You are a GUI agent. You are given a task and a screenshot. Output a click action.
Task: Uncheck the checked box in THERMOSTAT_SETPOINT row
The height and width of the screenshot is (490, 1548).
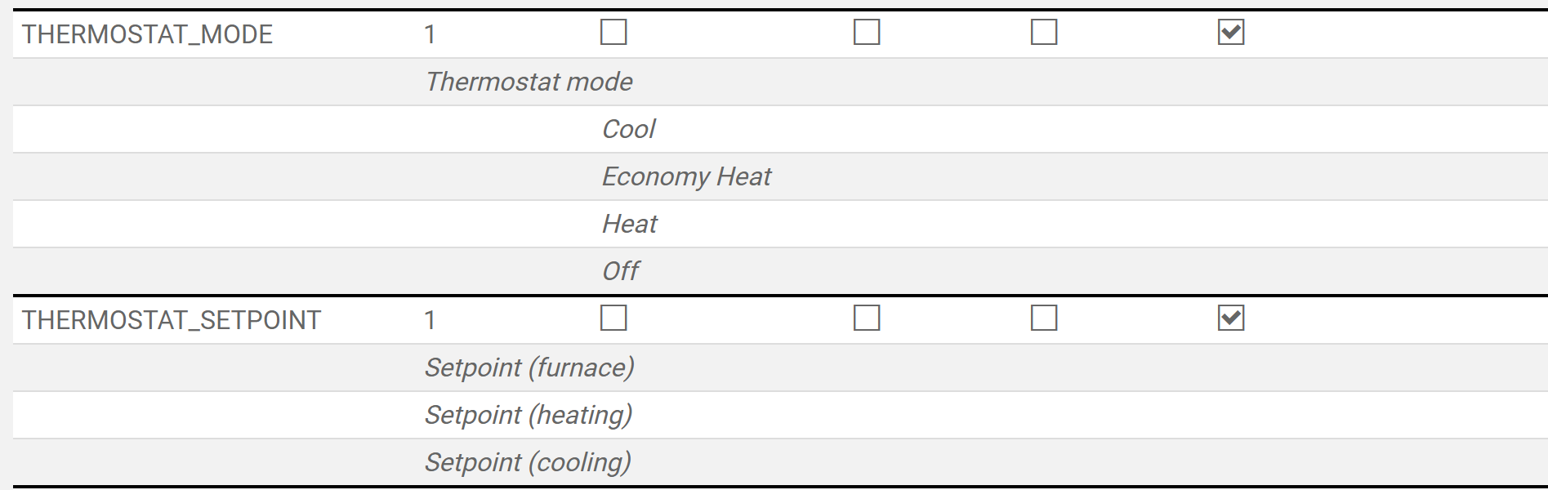(1231, 318)
